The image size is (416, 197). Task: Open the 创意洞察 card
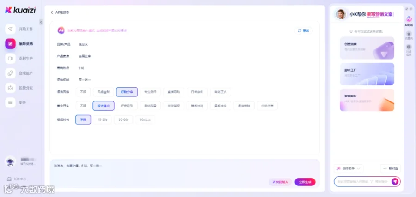click(x=367, y=48)
